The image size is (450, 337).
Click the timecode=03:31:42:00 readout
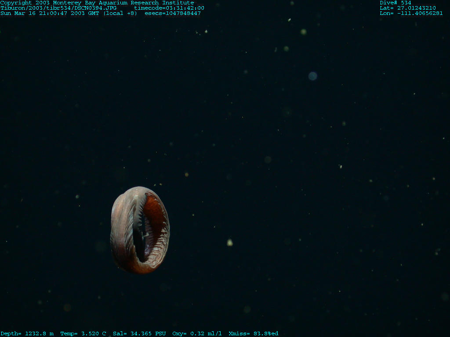click(169, 8)
